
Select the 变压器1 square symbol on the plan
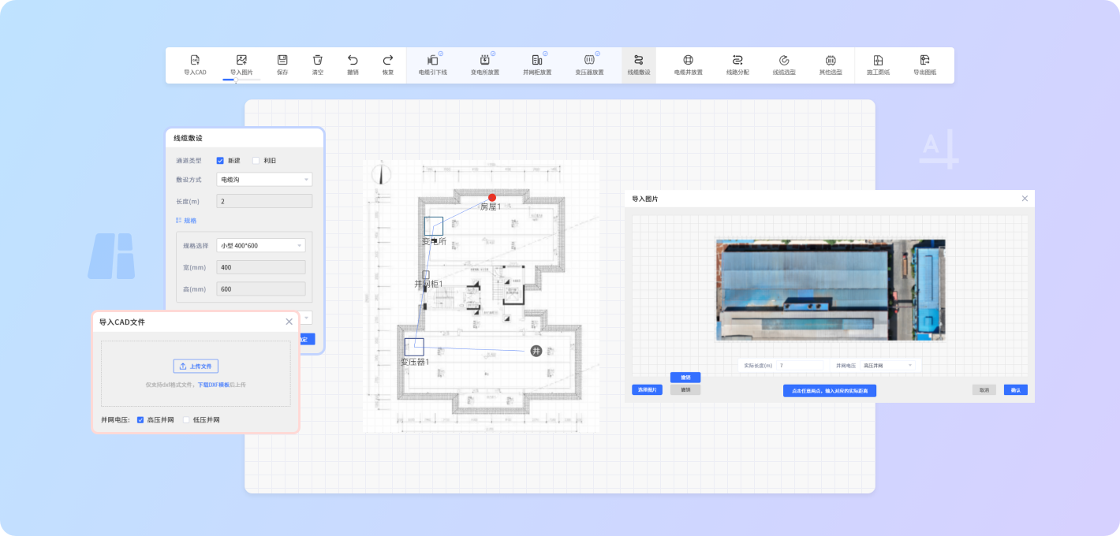414,347
